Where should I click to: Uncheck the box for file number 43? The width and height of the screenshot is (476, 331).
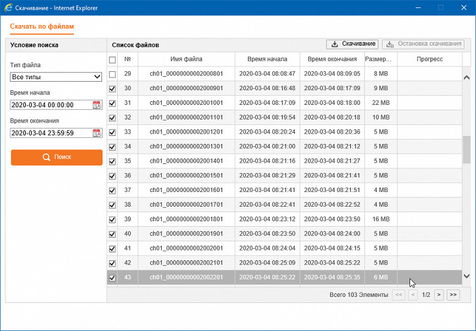coord(112,278)
